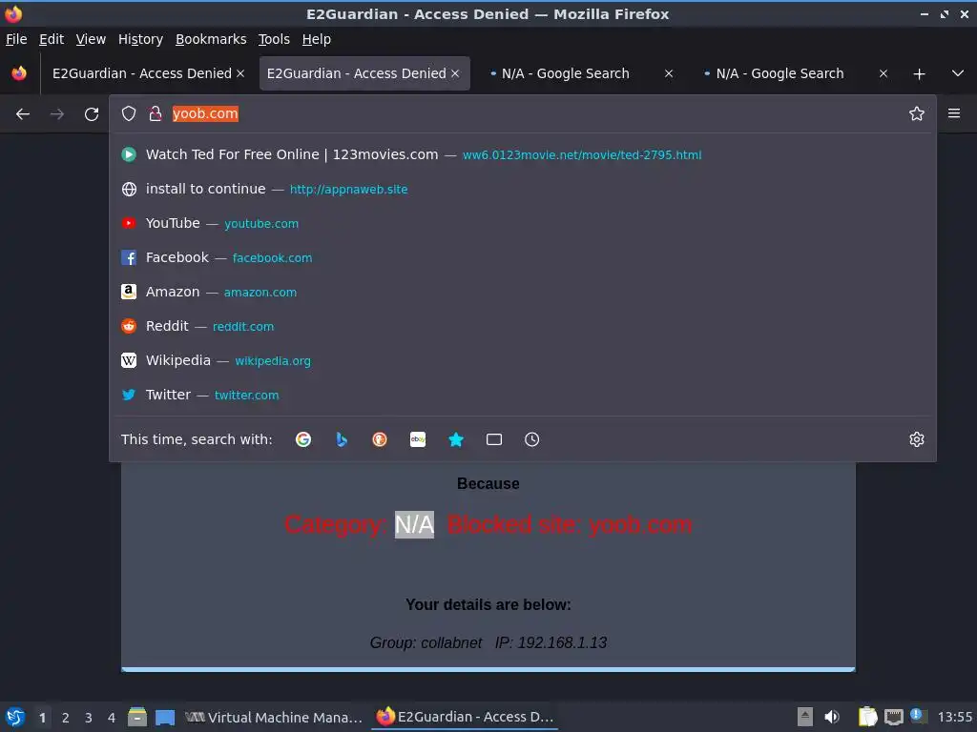977x732 pixels.
Task: Open the Edit menu
Action: point(52,39)
